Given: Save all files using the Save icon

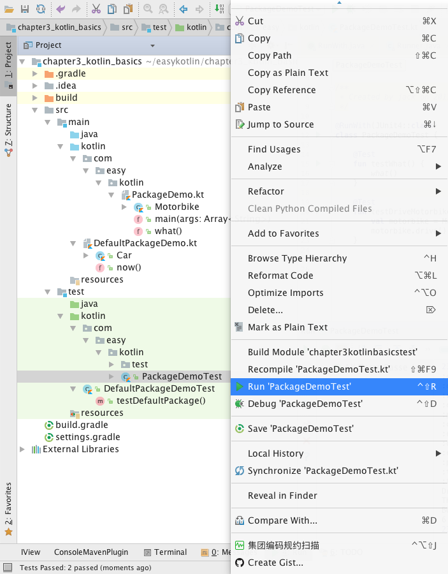Looking at the screenshot, I should pos(24,9).
